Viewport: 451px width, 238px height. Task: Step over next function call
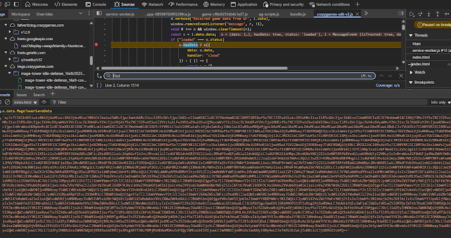(420, 14)
